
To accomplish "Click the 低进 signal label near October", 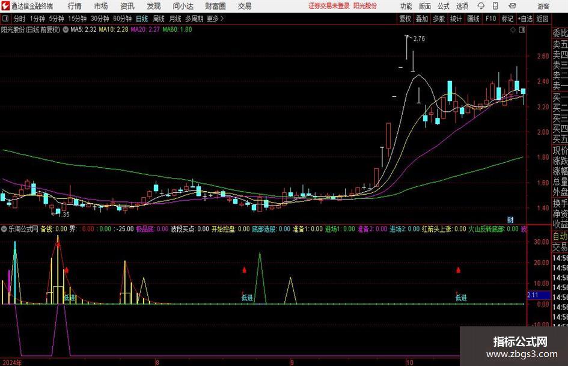I will (x=461, y=298).
